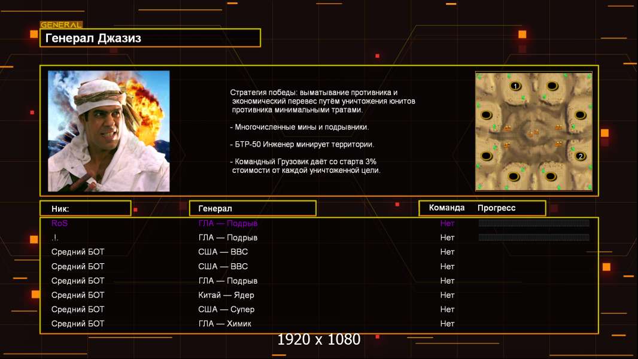Select the player nickname .I.
The image size is (638, 359).
tap(55, 238)
